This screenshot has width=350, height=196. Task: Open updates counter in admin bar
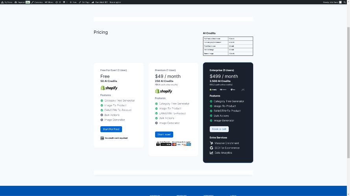58,2
